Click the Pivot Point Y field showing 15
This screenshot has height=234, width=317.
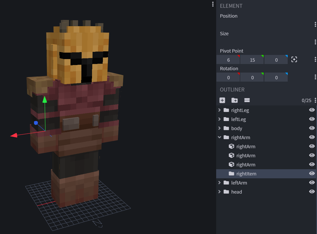click(252, 60)
